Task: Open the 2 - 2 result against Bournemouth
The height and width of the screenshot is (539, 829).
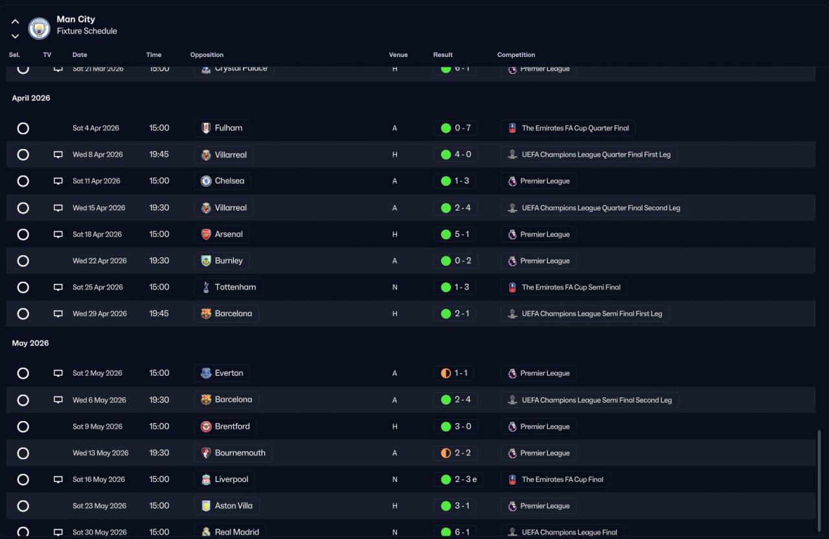Action: pyautogui.click(x=455, y=453)
